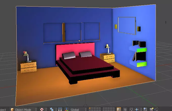Select the active first scene layer
The width and height of the screenshot is (172, 111).
(x=90, y=108)
